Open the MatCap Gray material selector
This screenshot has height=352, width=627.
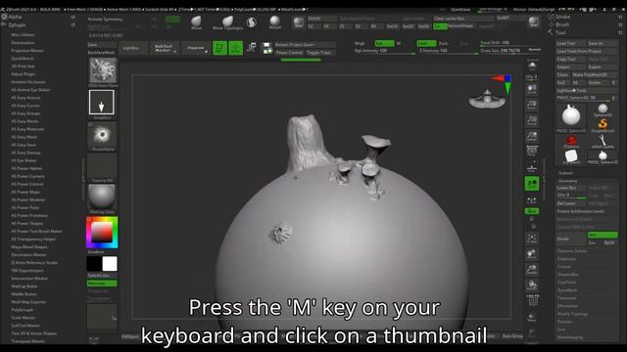102,198
